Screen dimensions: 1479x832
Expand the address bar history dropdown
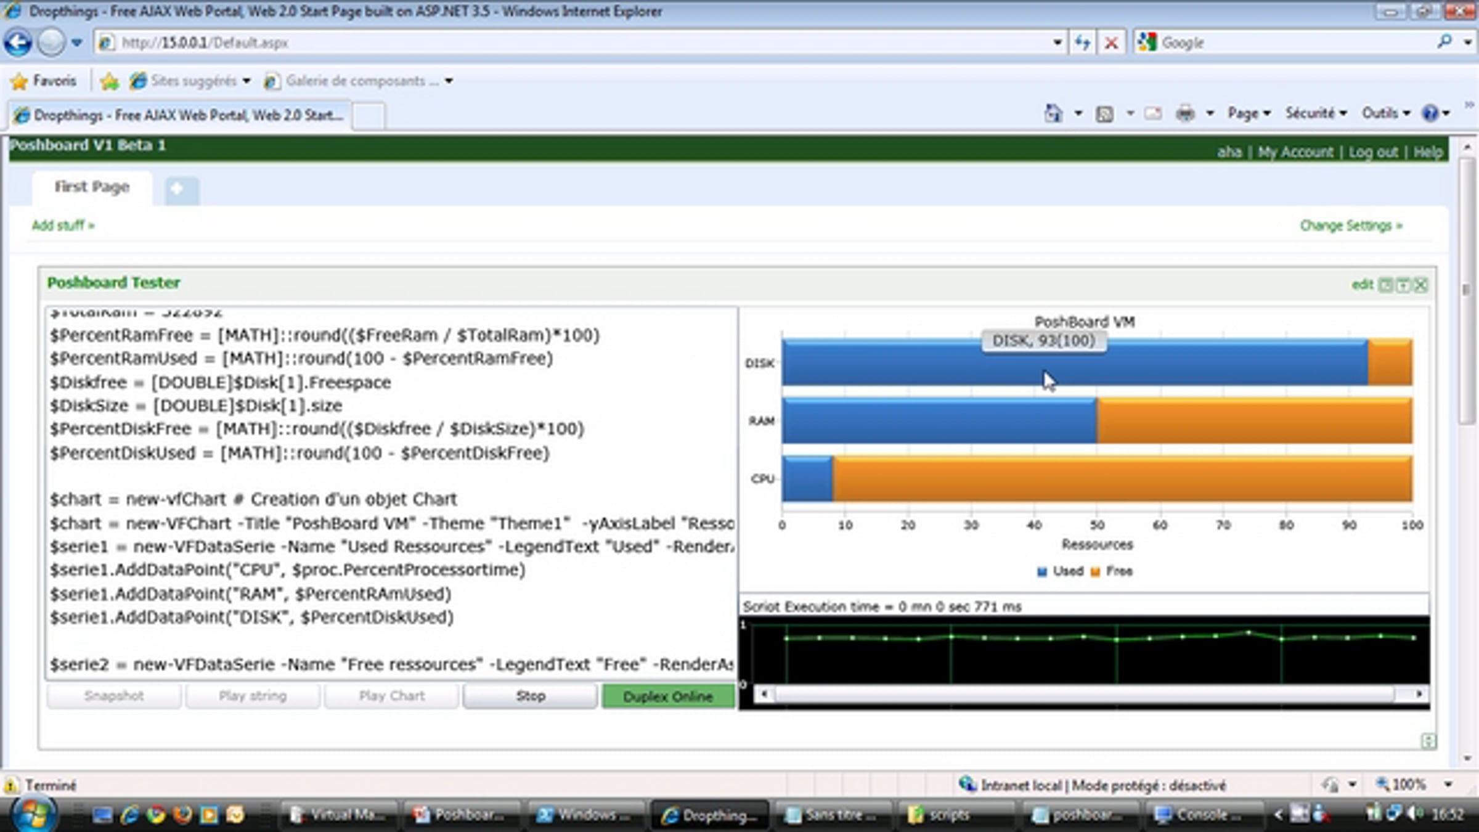click(1057, 43)
